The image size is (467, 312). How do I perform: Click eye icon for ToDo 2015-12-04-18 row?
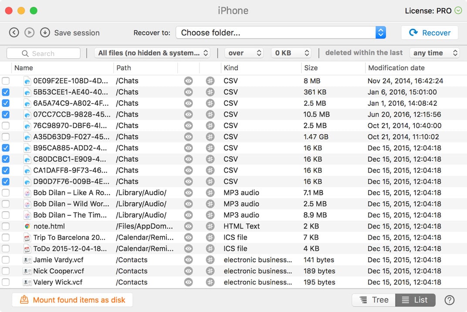point(188,248)
